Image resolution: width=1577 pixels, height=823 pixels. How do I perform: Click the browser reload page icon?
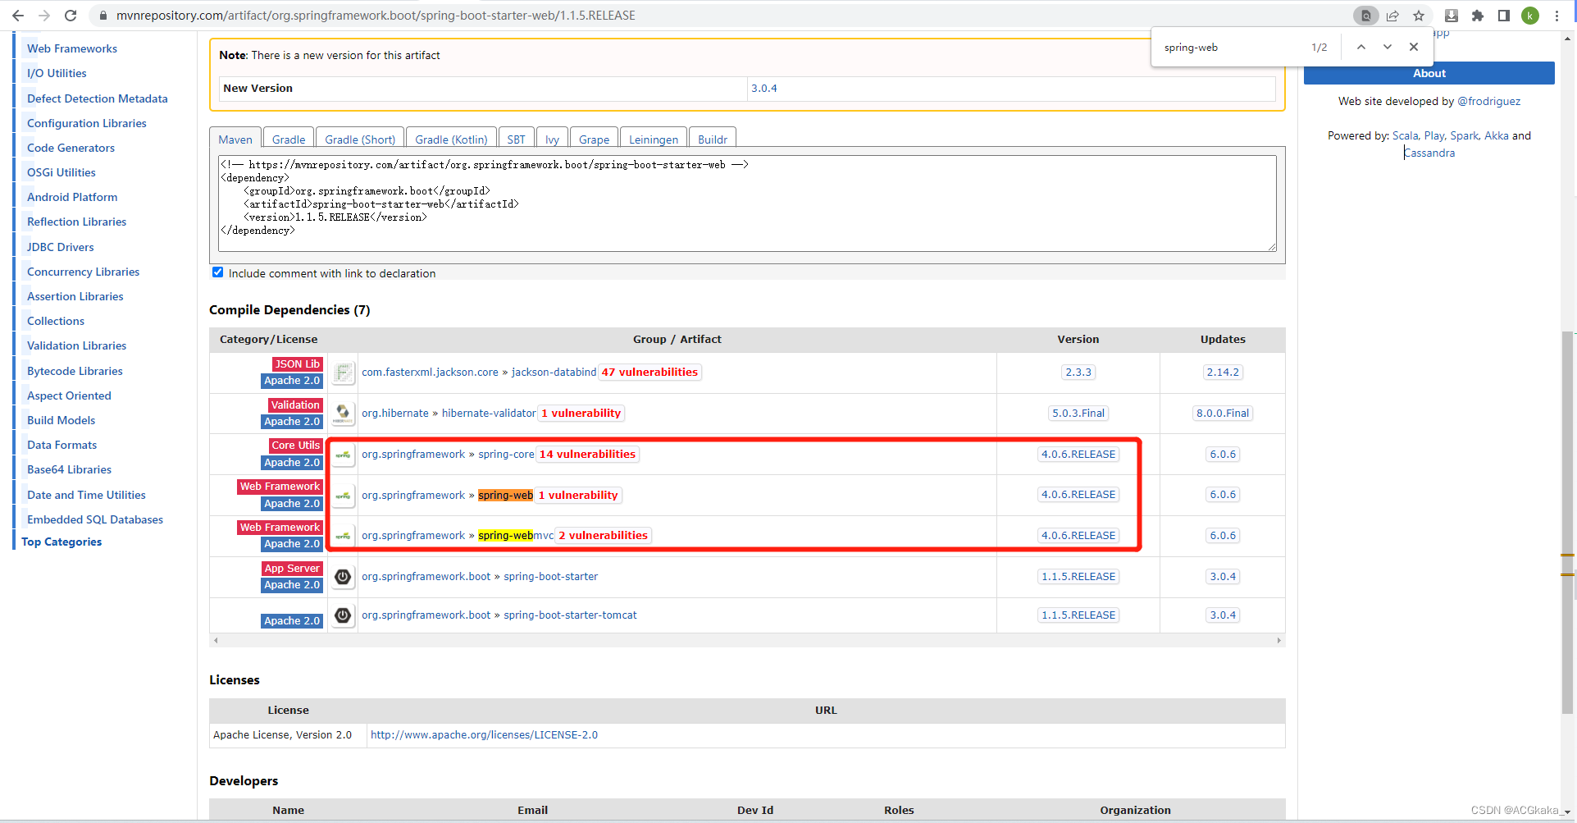pyautogui.click(x=71, y=16)
